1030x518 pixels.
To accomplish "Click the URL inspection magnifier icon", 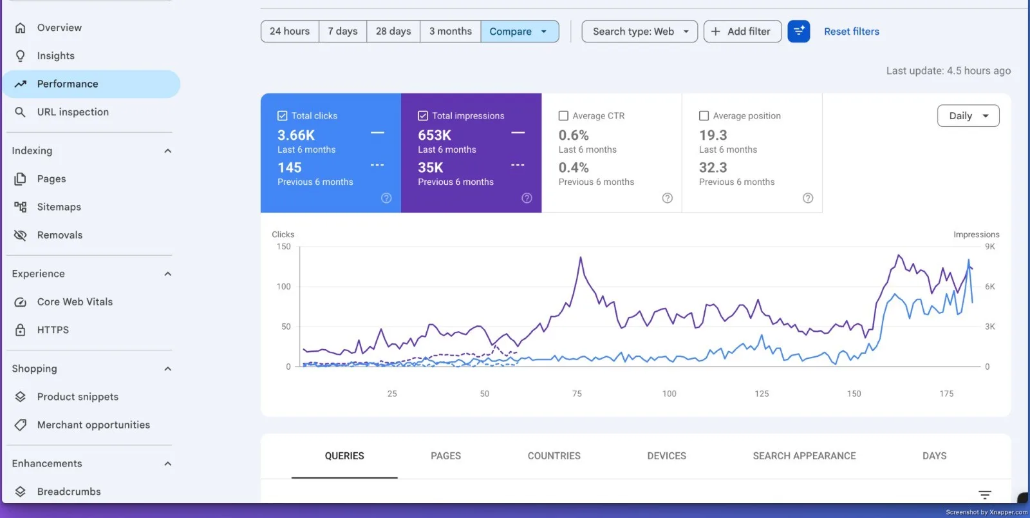I will click(x=21, y=112).
